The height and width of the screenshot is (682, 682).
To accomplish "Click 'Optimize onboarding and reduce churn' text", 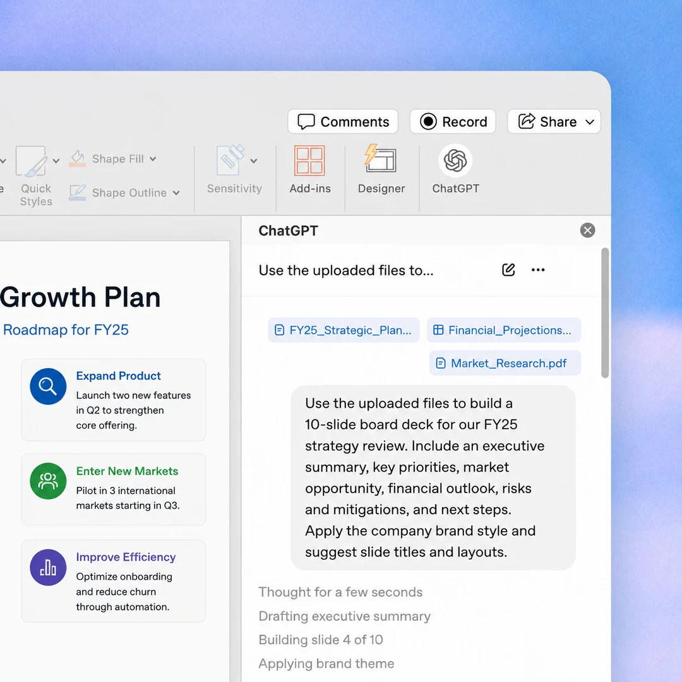I will 124,592.
